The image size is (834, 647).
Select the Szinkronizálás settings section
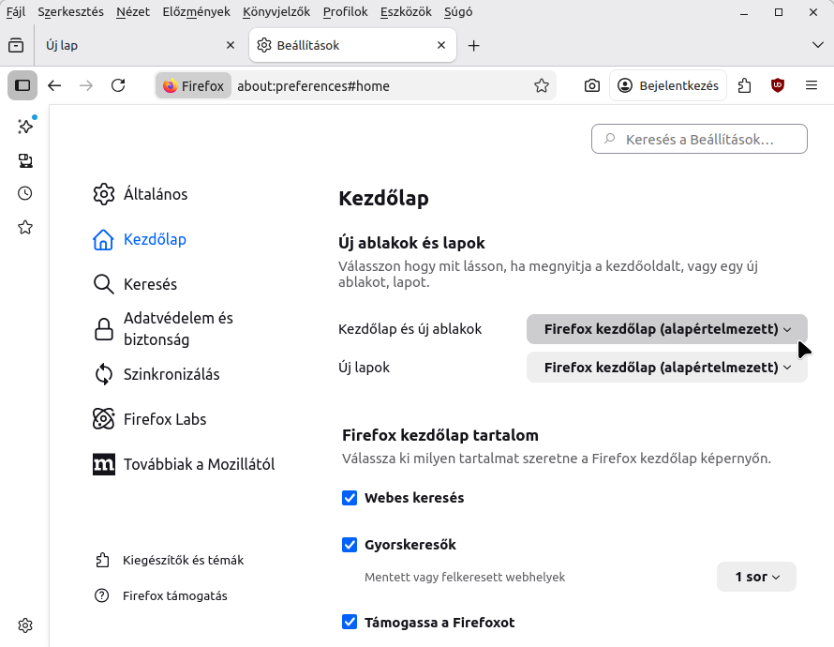coord(171,374)
